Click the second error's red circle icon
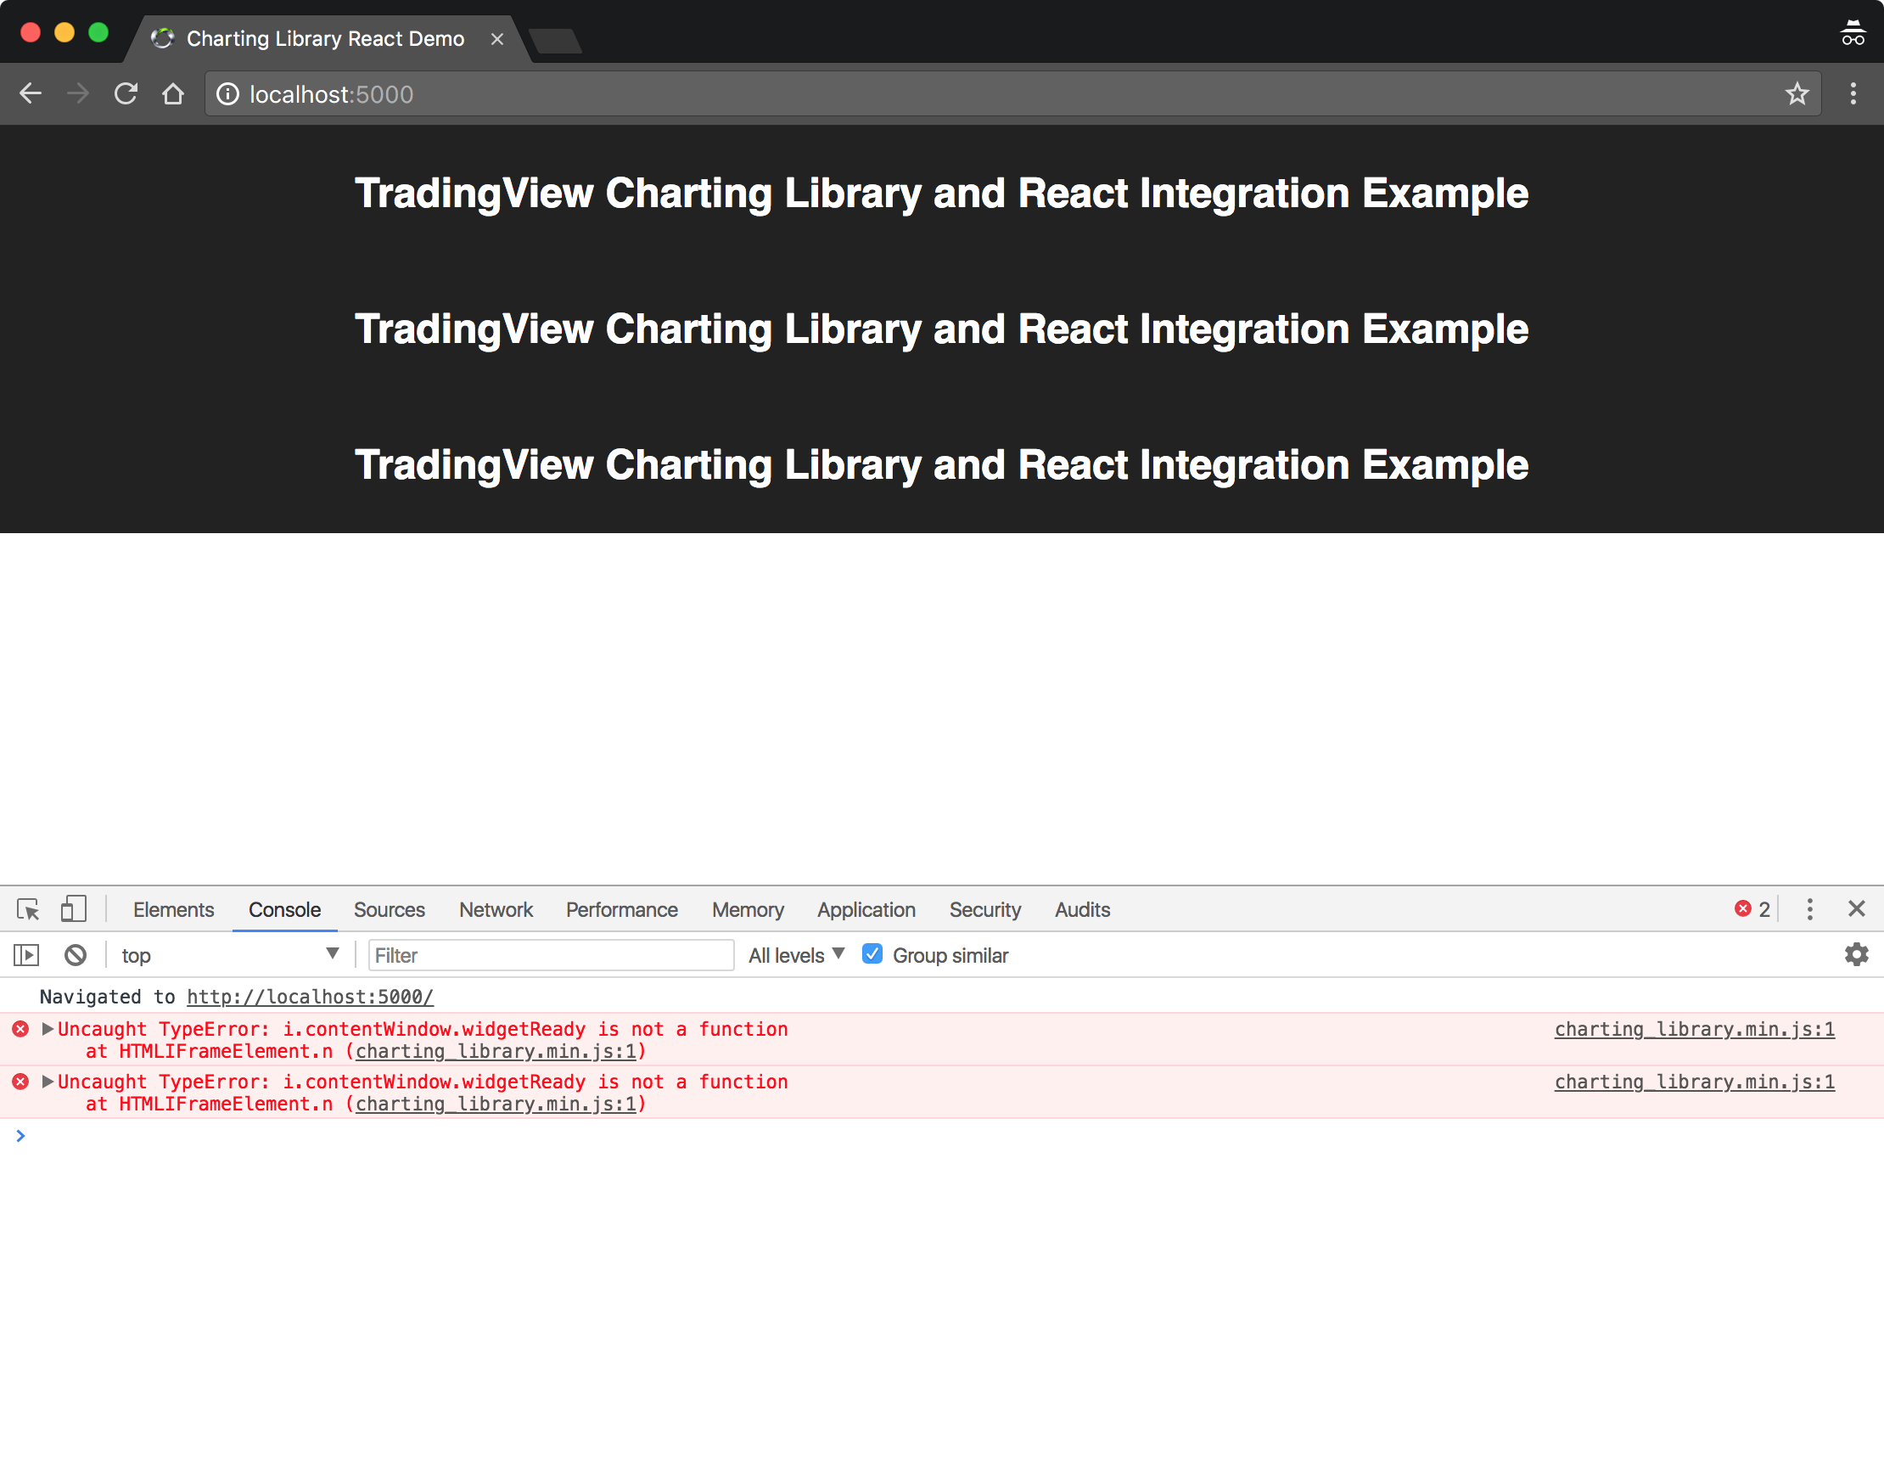The image size is (1884, 1484). pos(21,1082)
